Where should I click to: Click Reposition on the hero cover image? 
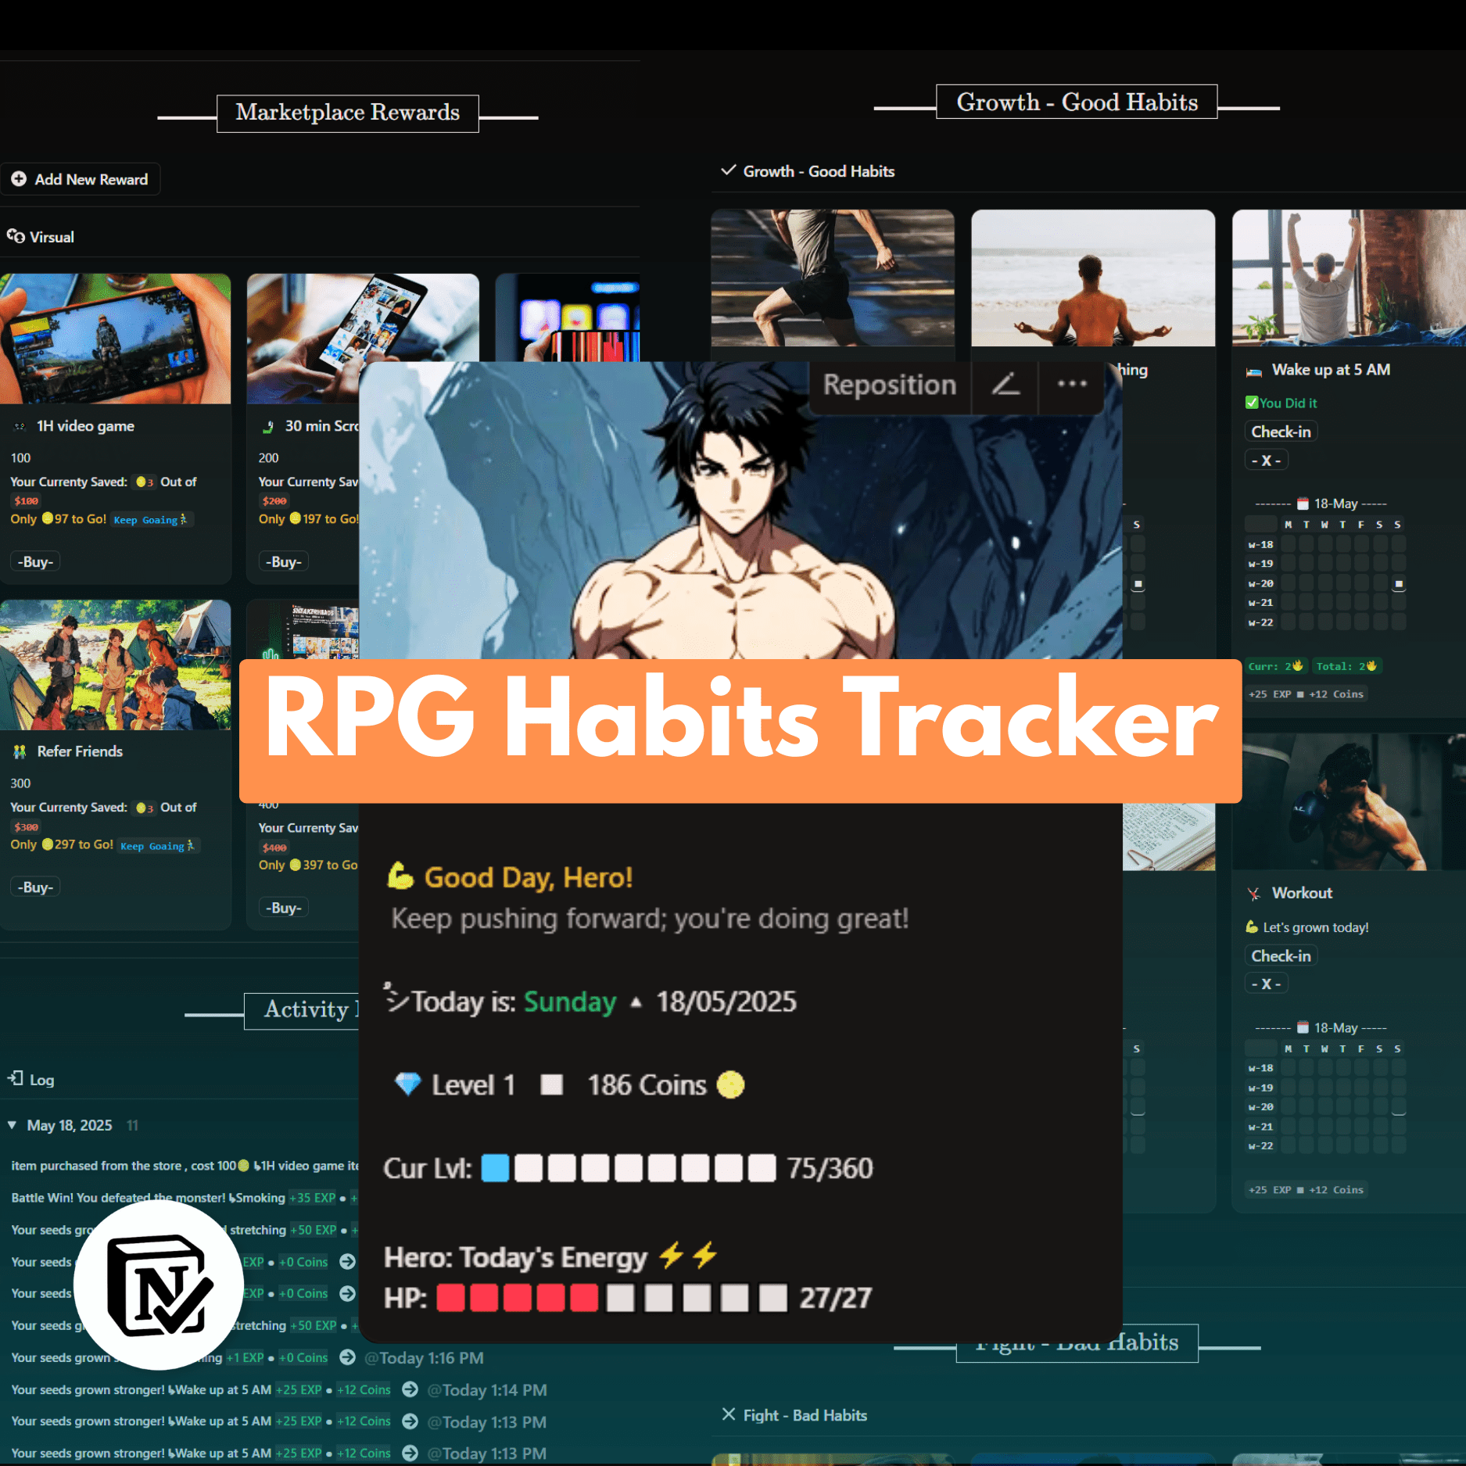click(x=890, y=385)
